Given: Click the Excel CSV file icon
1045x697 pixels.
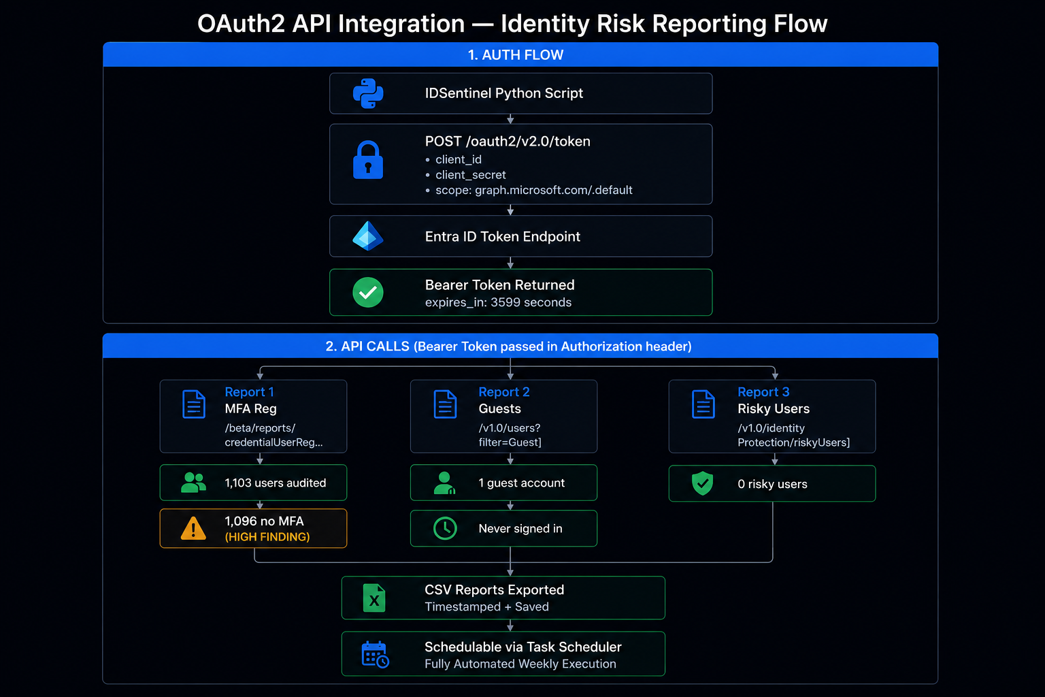Looking at the screenshot, I should (374, 598).
